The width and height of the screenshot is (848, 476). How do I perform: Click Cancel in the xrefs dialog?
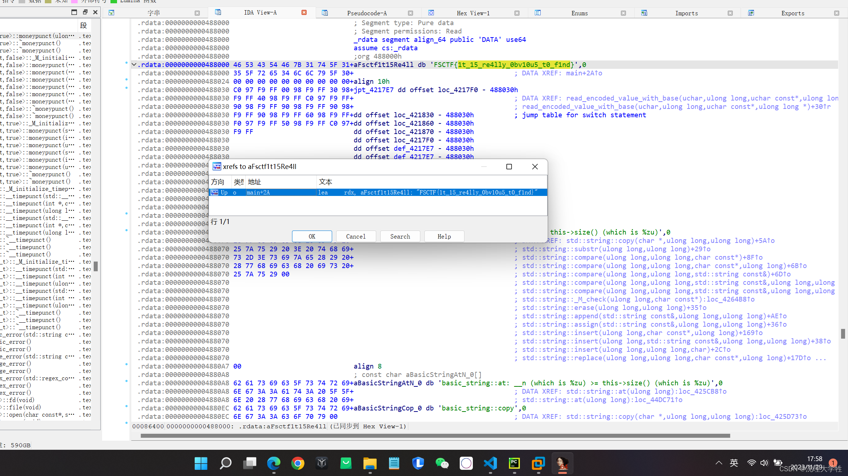tap(356, 236)
